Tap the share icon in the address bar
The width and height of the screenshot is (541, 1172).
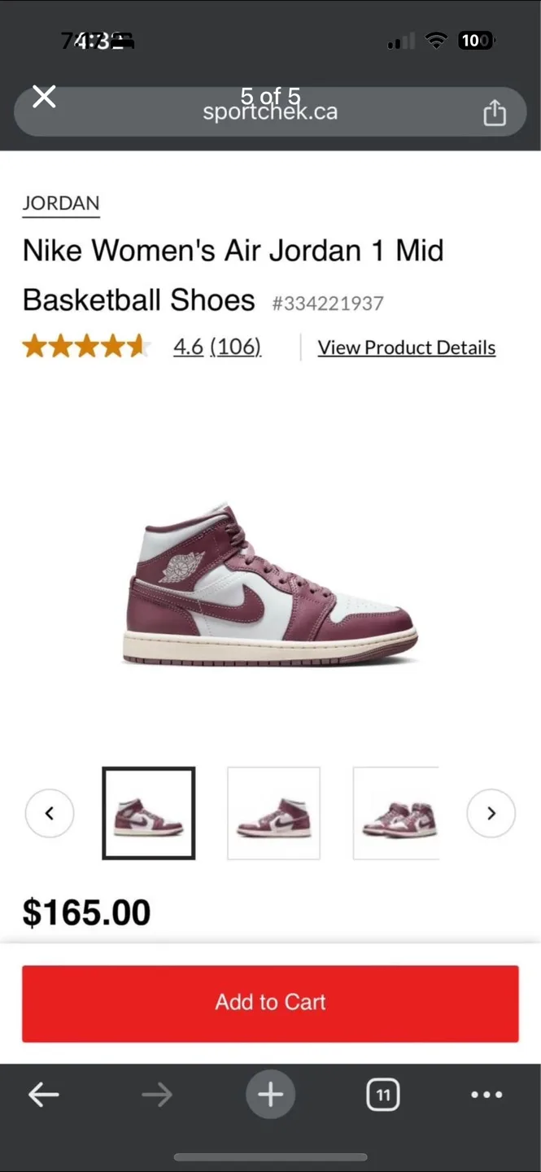495,112
